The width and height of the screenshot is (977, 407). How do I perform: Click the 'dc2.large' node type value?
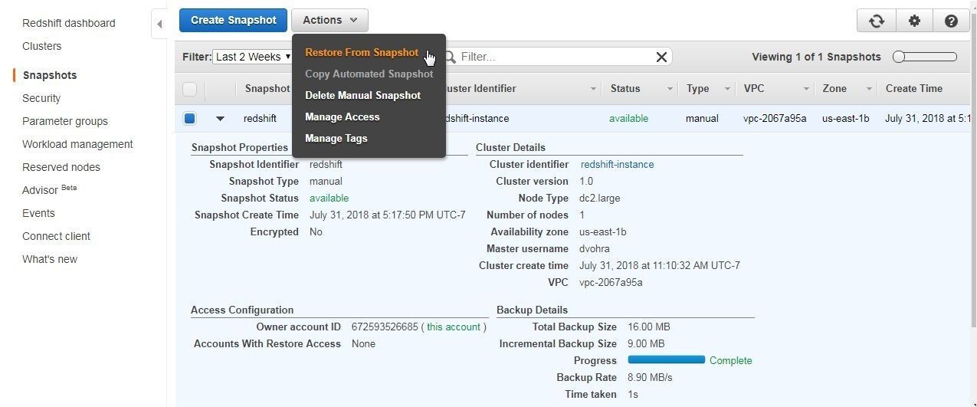click(600, 198)
